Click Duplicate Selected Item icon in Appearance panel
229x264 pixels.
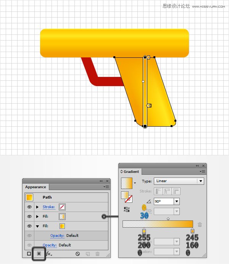pyautogui.click(x=88, y=254)
